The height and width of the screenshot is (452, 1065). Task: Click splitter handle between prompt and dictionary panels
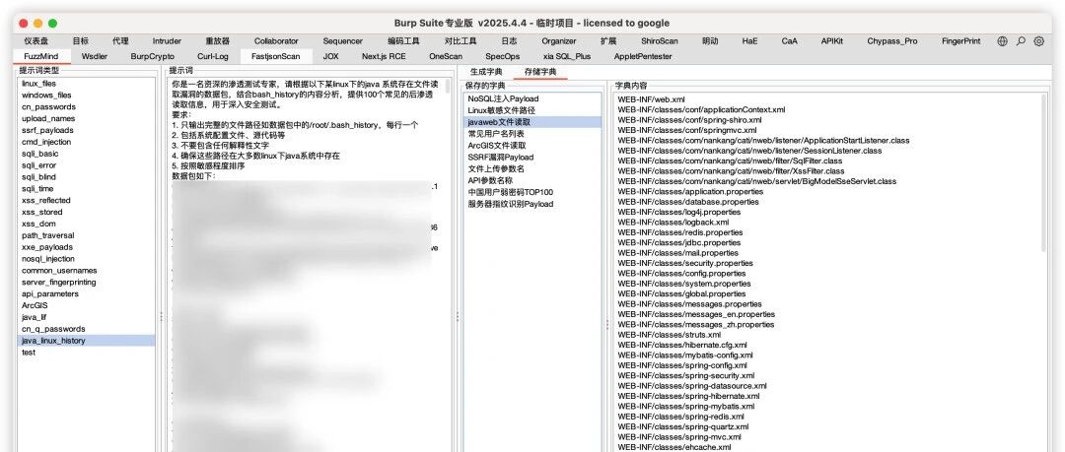click(457, 316)
